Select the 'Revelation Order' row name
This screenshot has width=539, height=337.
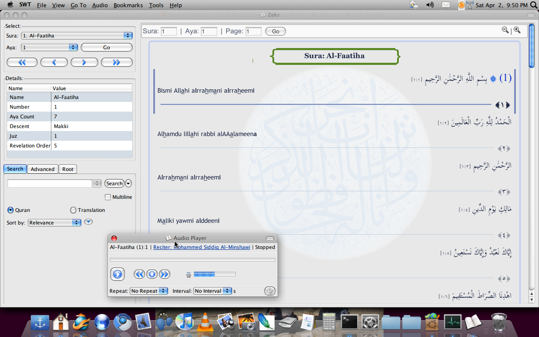tap(29, 146)
